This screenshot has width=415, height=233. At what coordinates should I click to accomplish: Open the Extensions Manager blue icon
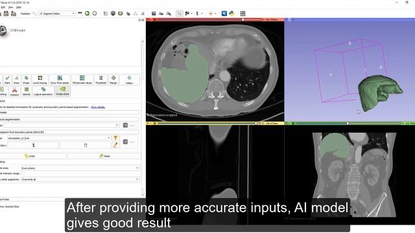[x=224, y=13]
